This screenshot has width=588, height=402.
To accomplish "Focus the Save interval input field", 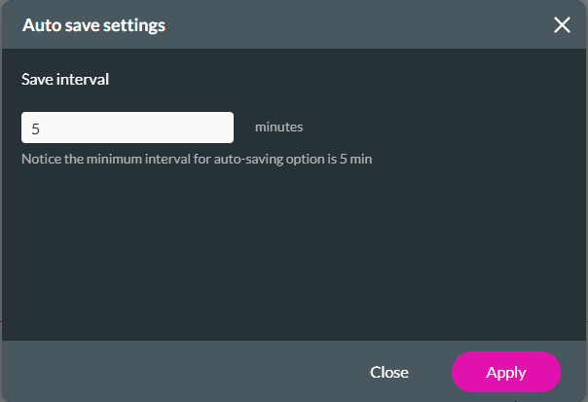I will point(128,128).
